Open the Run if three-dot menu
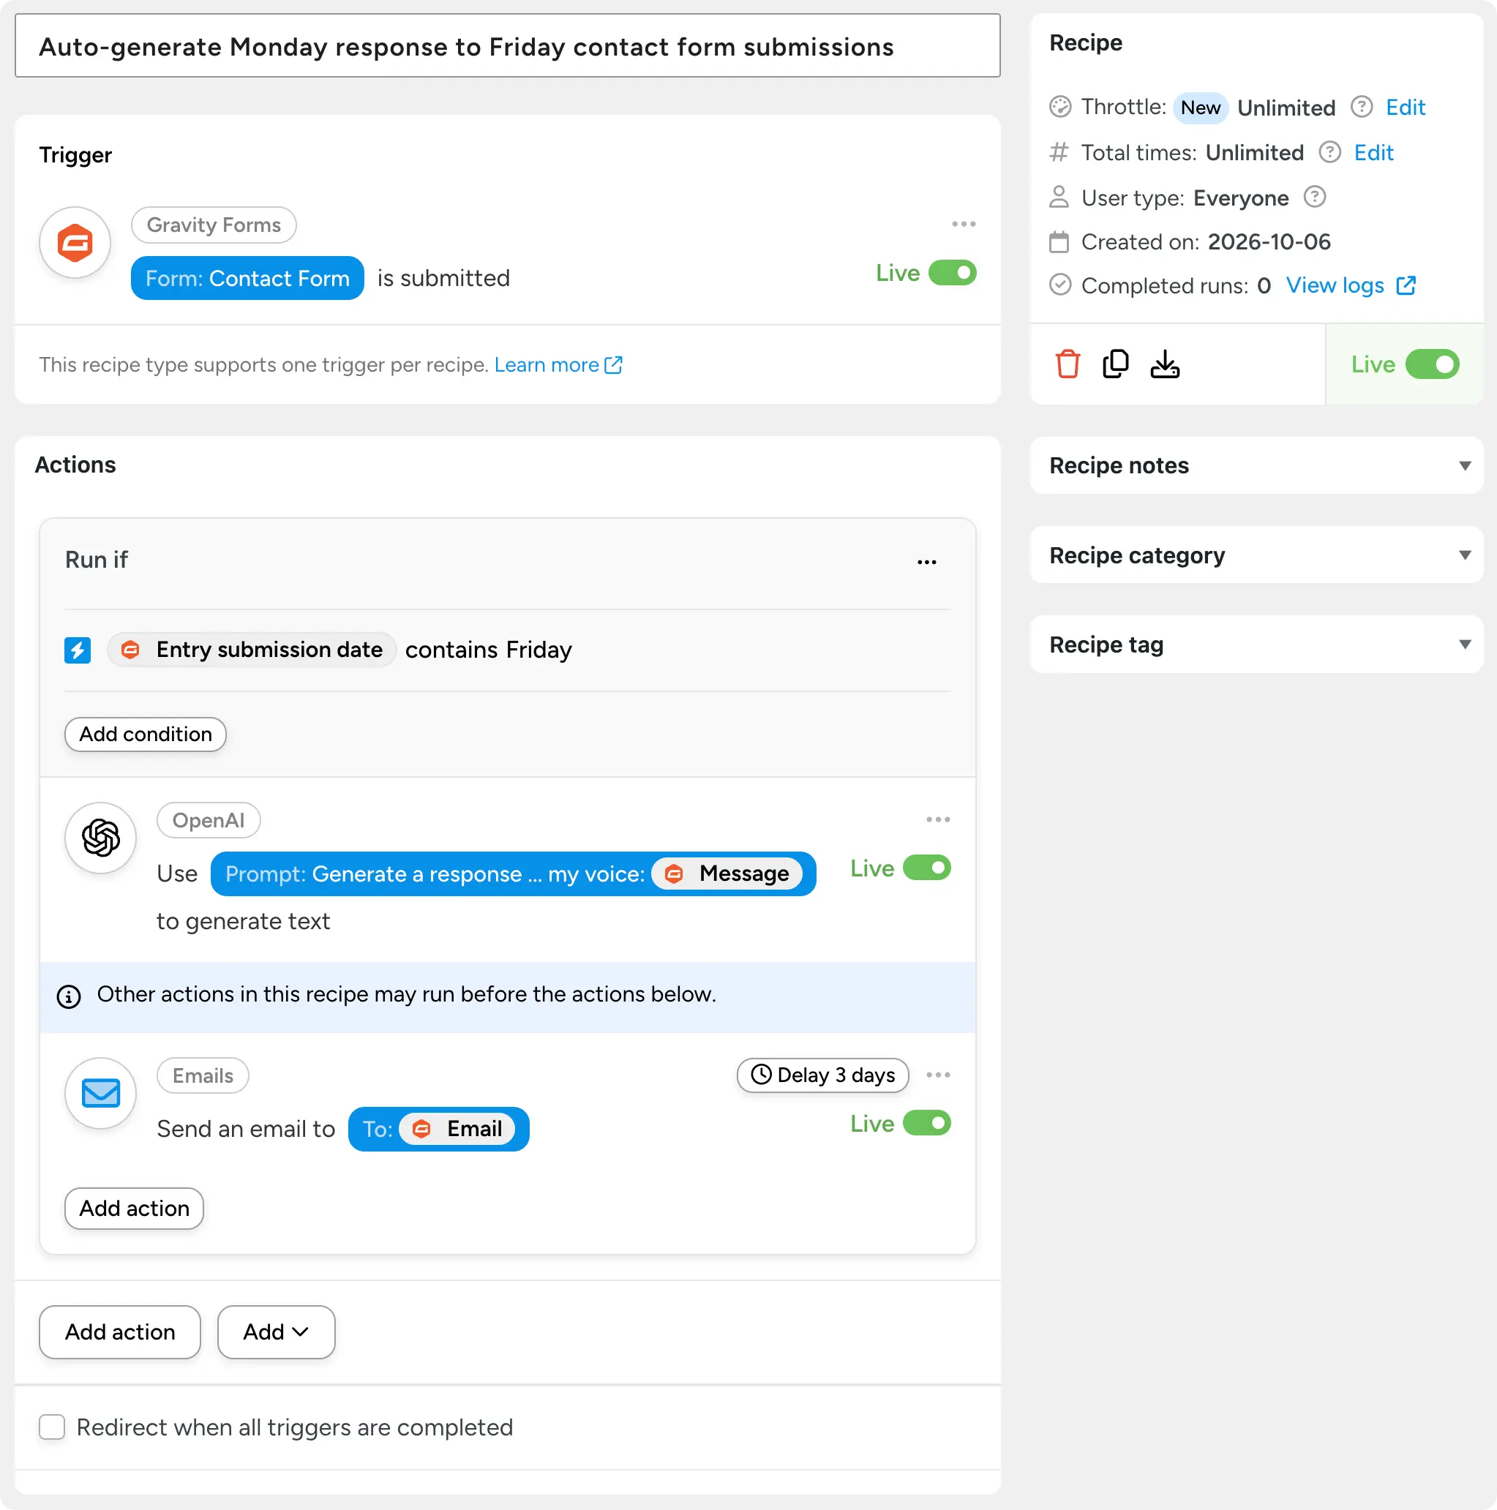 pyautogui.click(x=926, y=562)
